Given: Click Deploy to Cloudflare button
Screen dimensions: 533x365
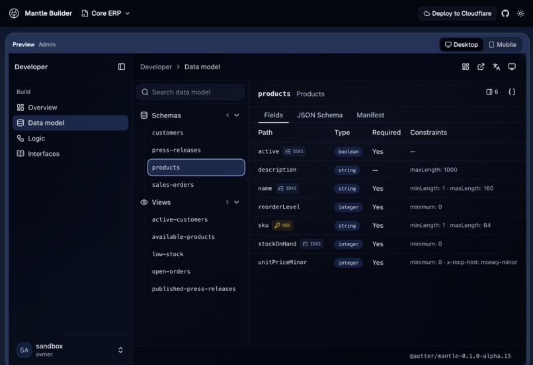Looking at the screenshot, I should pyautogui.click(x=457, y=14).
